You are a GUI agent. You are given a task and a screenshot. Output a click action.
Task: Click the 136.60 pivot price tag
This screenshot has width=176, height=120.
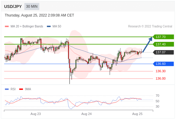point(163,64)
